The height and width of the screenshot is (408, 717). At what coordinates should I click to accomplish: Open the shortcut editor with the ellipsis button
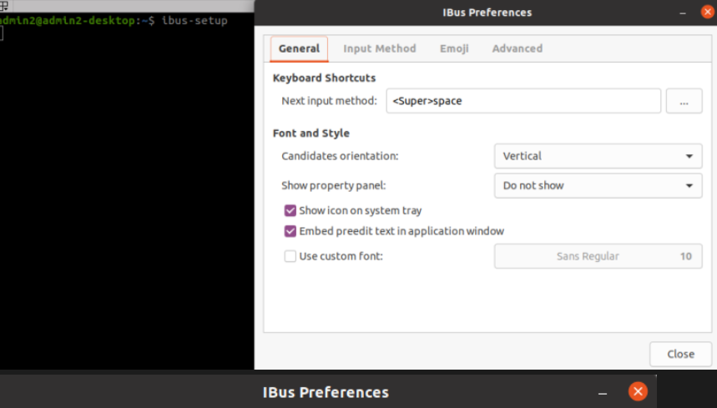tap(684, 101)
